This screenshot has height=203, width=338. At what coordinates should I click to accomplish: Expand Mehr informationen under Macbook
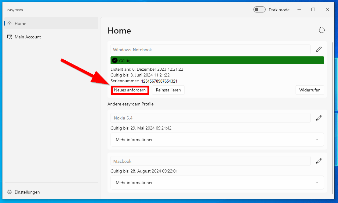pos(217,183)
